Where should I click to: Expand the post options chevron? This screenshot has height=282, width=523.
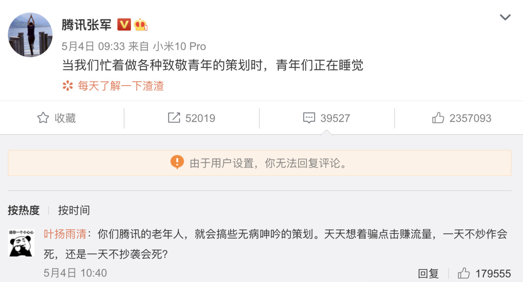click(x=505, y=17)
